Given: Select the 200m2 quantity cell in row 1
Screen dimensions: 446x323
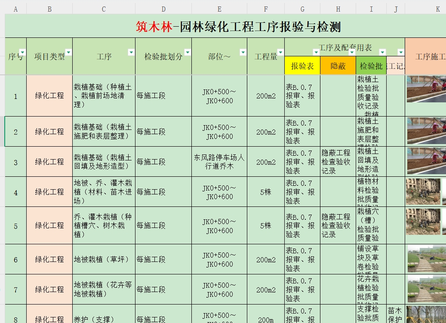Looking at the screenshot, I should point(266,95).
